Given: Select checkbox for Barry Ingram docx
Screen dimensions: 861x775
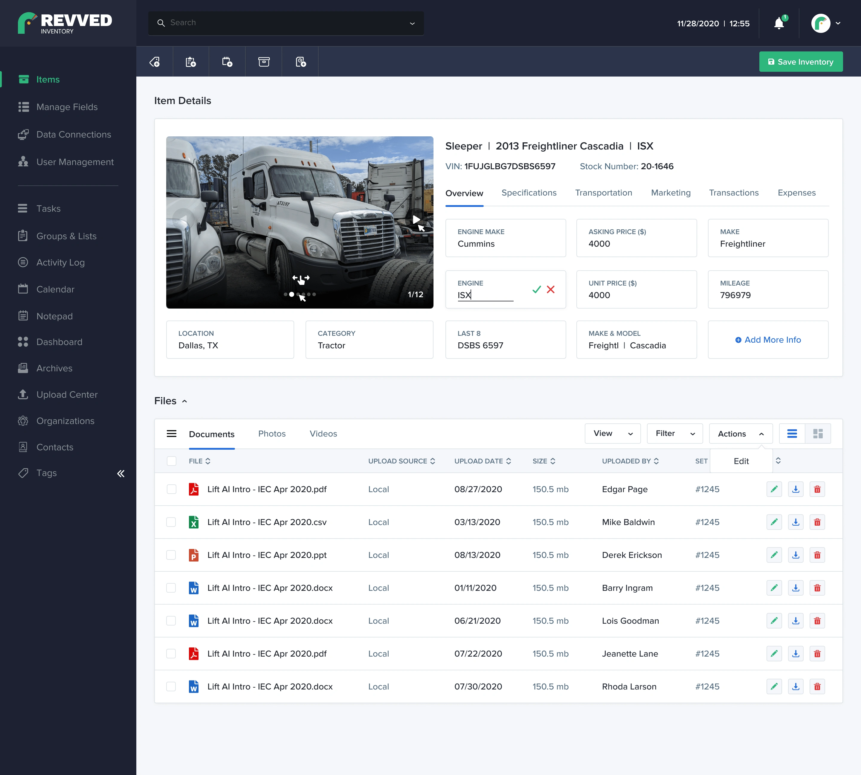Looking at the screenshot, I should point(171,588).
